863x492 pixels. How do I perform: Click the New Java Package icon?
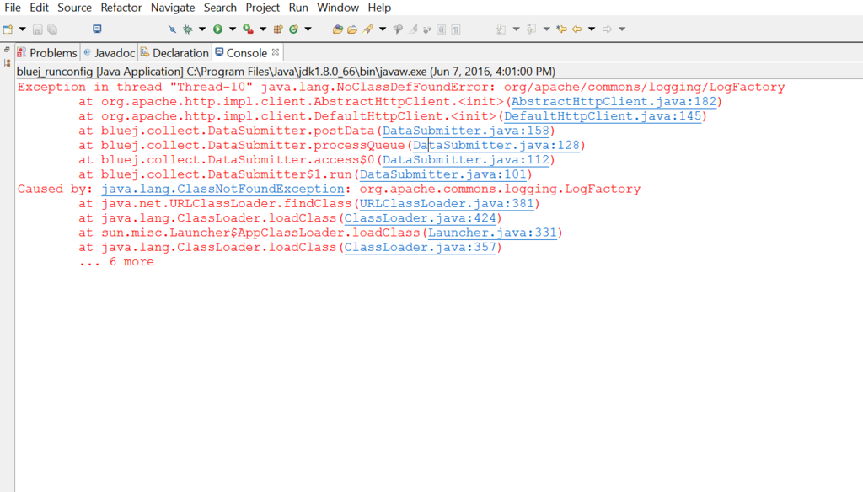(278, 29)
